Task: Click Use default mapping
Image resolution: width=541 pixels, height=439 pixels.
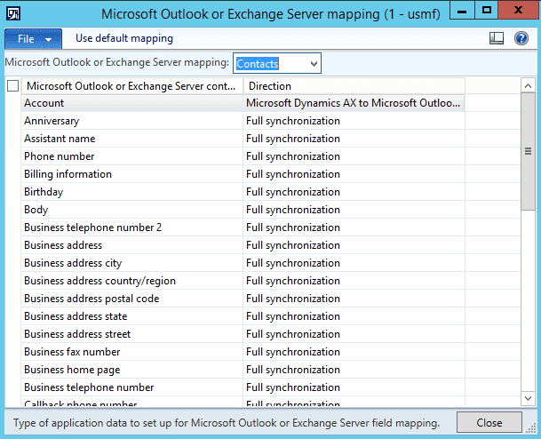Action: [x=124, y=38]
